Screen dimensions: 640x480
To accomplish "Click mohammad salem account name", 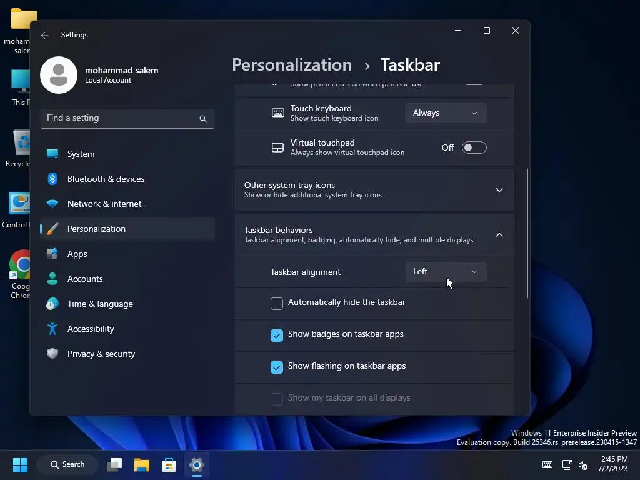I will click(122, 70).
